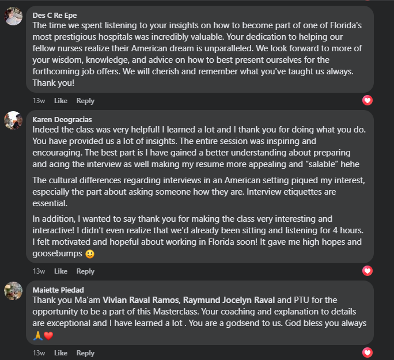Reply to Karen Deogracias's comment
The image size is (394, 360).
tap(85, 271)
